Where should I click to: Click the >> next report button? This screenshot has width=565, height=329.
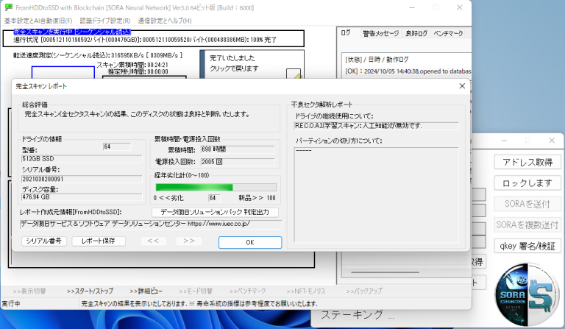pos(189,241)
